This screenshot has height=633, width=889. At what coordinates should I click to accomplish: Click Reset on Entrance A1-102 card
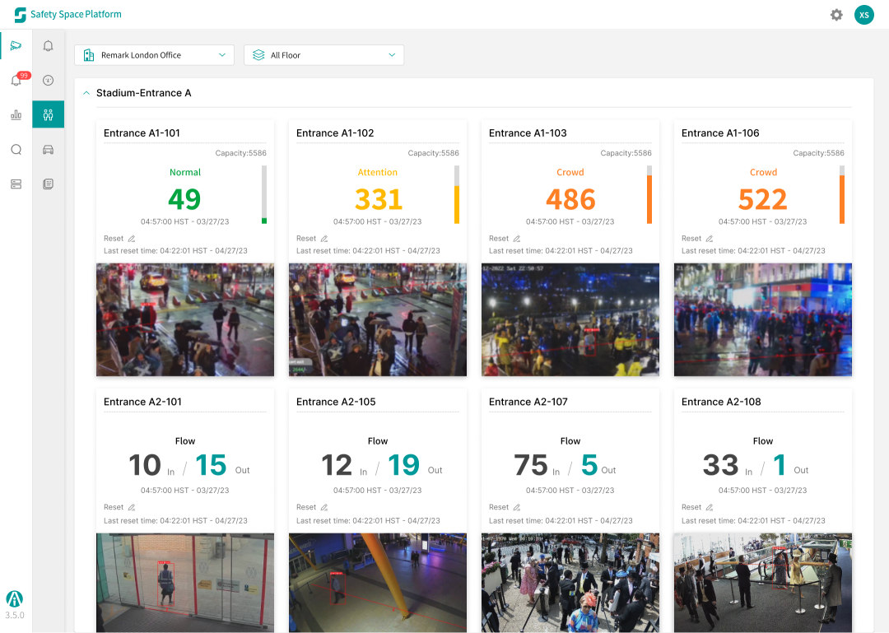[x=306, y=239]
